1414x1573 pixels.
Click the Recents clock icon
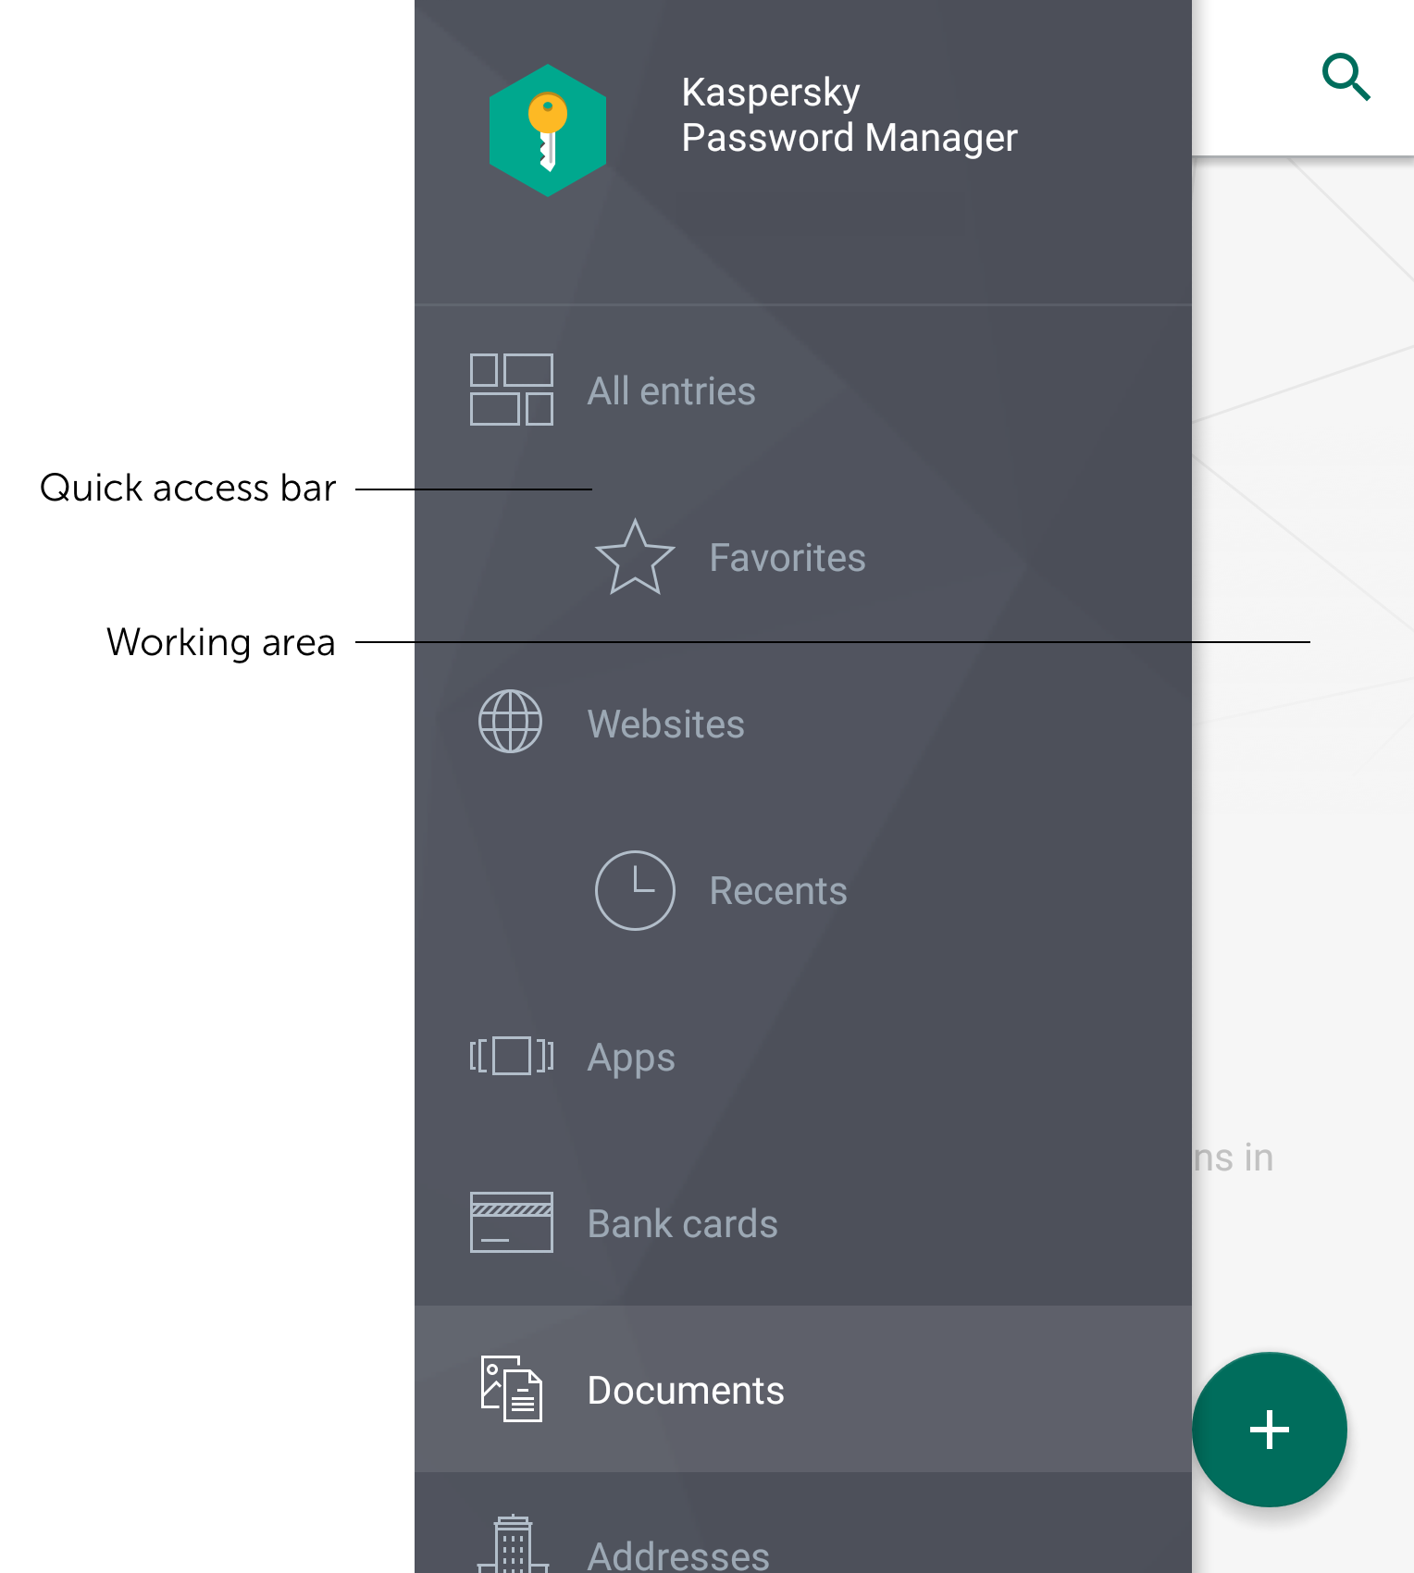pyautogui.click(x=635, y=890)
